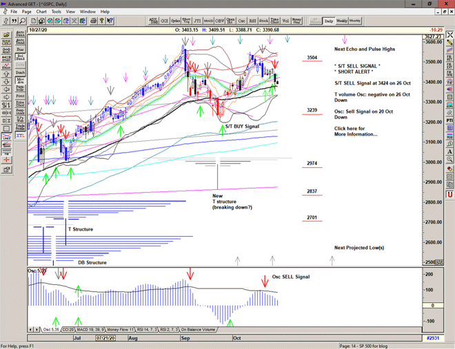Screen dimensions: 455x349
Task: Open the Chart menu
Action: tap(41, 12)
